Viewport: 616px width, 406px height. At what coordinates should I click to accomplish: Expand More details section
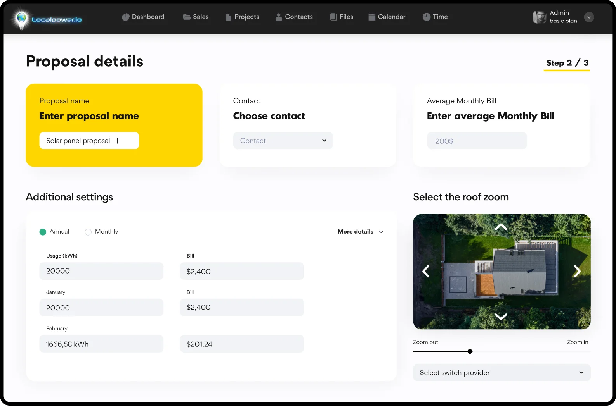[x=360, y=232]
